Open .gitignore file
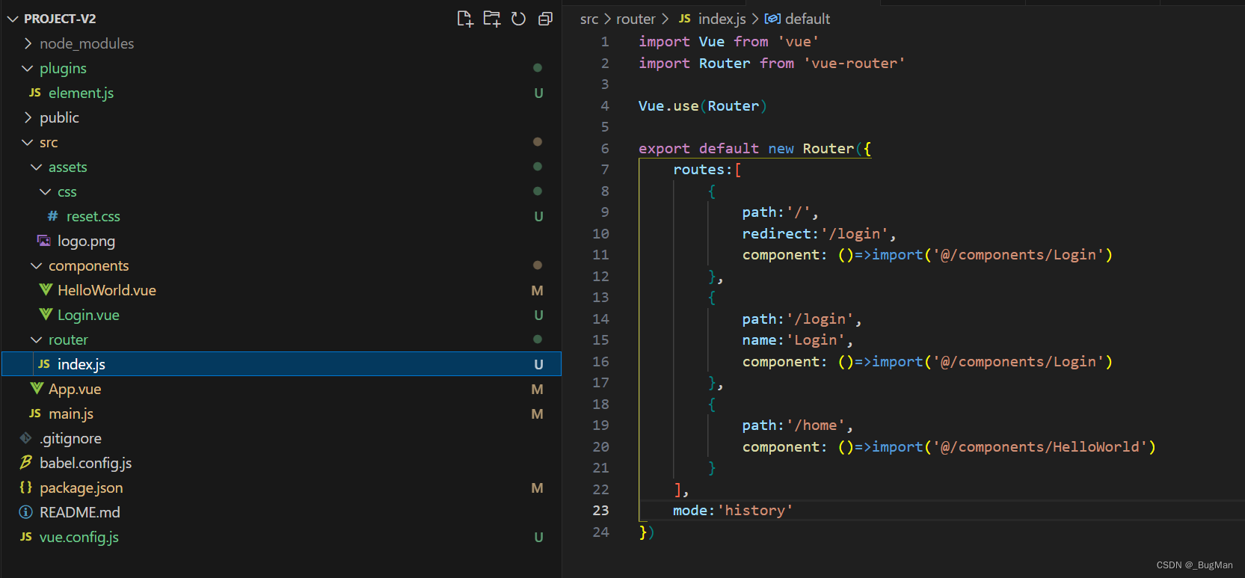 point(70,438)
